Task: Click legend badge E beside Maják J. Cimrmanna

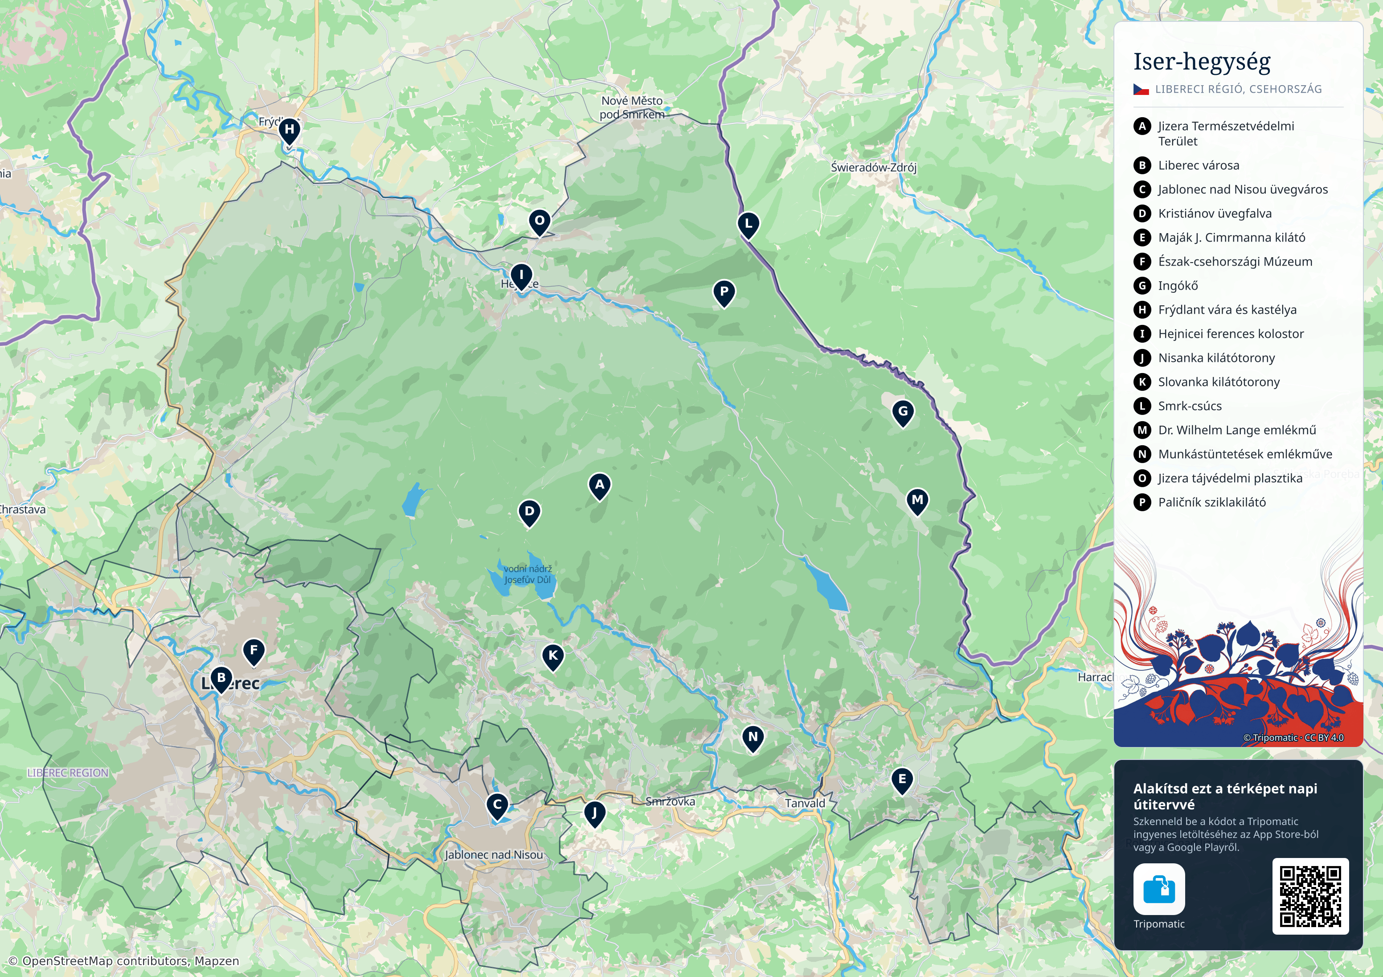Action: point(1142,238)
